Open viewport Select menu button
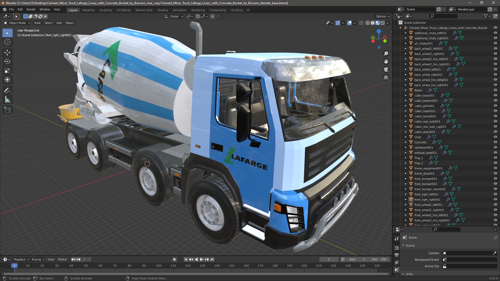This screenshot has width=500, height=281. coord(48,23)
